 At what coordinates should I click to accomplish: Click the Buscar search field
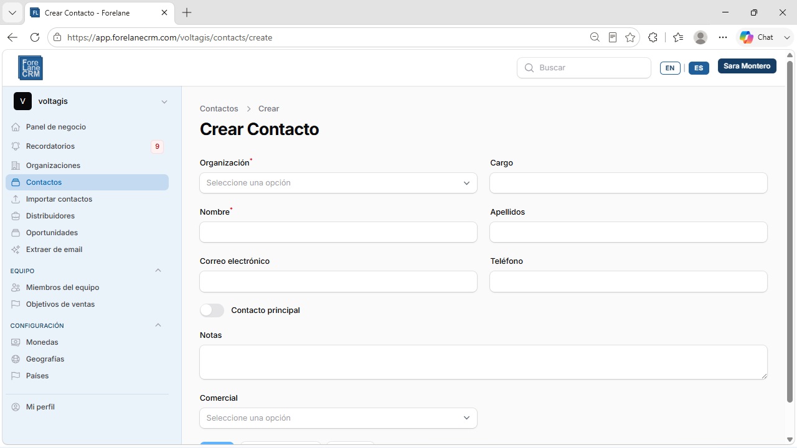(x=584, y=68)
